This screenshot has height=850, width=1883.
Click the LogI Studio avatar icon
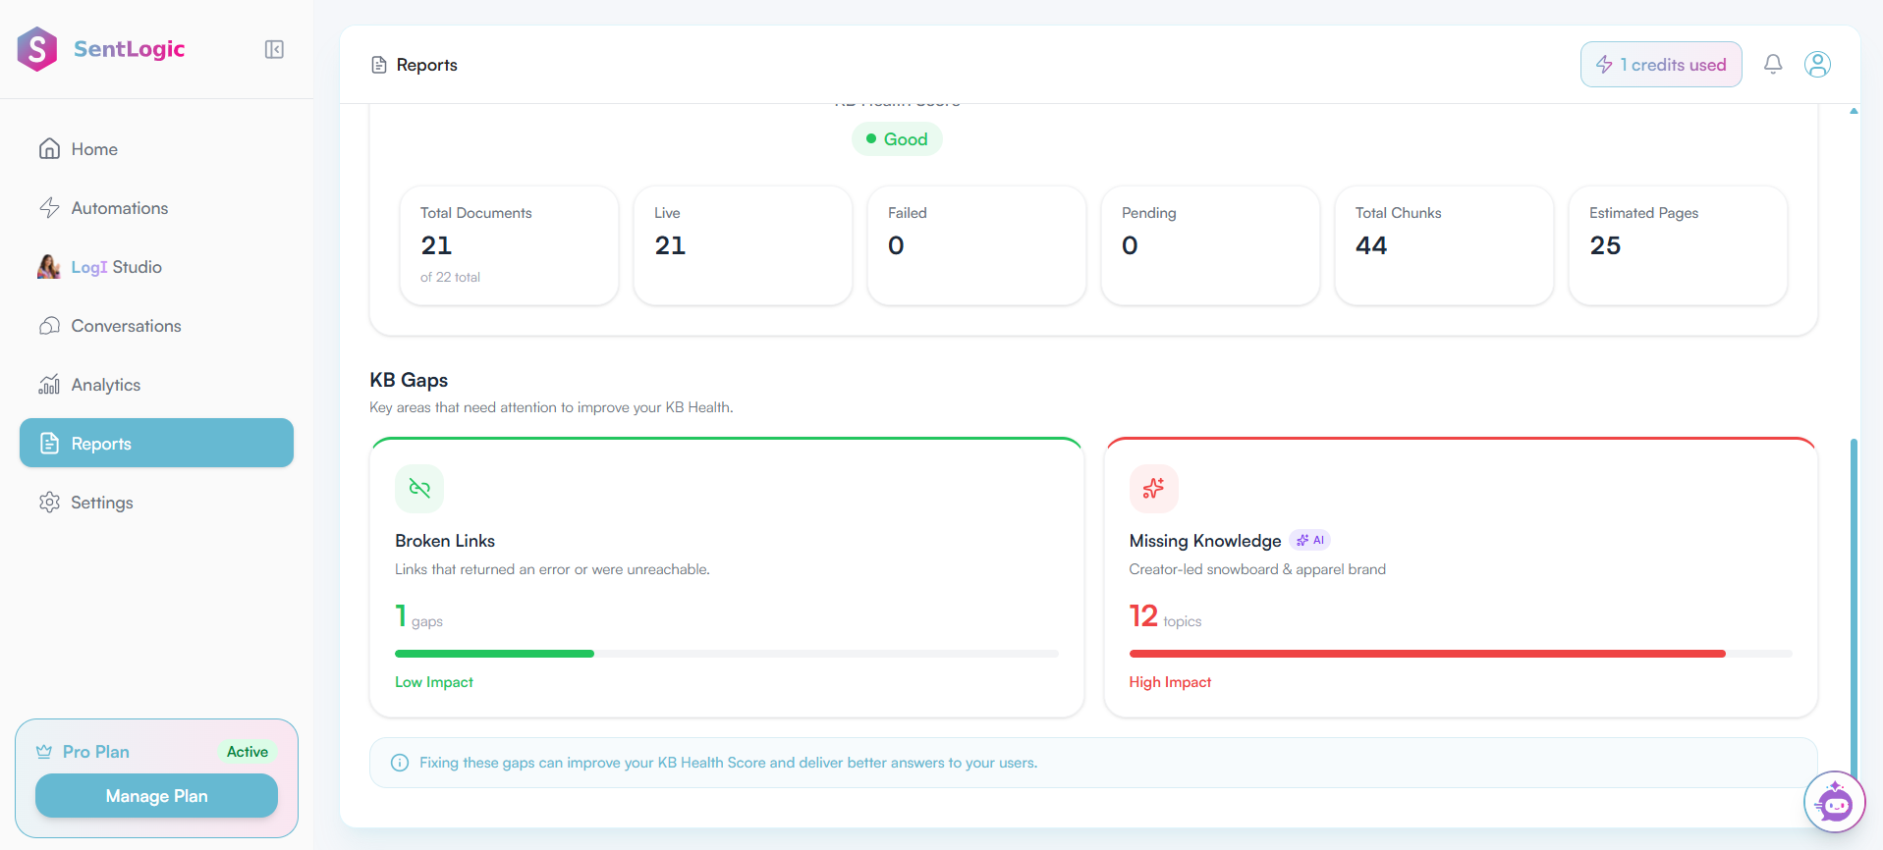point(49,267)
